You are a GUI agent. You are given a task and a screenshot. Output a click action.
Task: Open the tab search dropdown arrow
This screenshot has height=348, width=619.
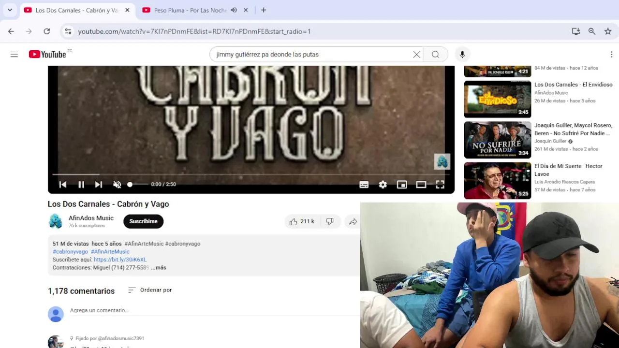click(x=10, y=10)
